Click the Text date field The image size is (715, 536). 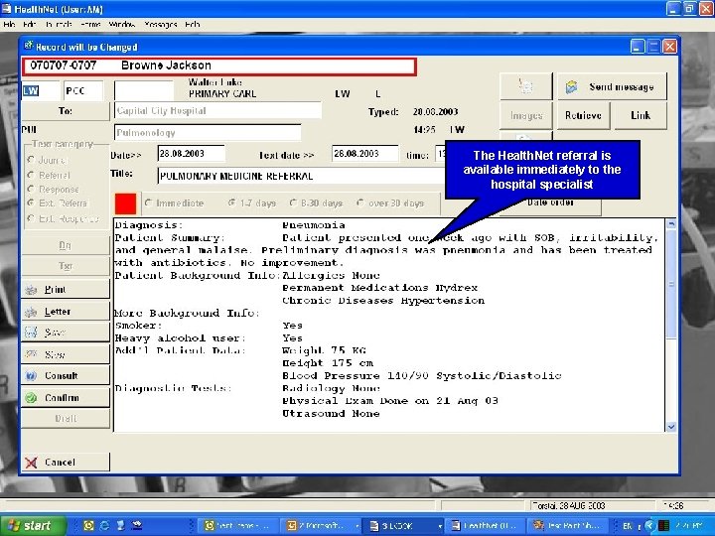tap(364, 154)
